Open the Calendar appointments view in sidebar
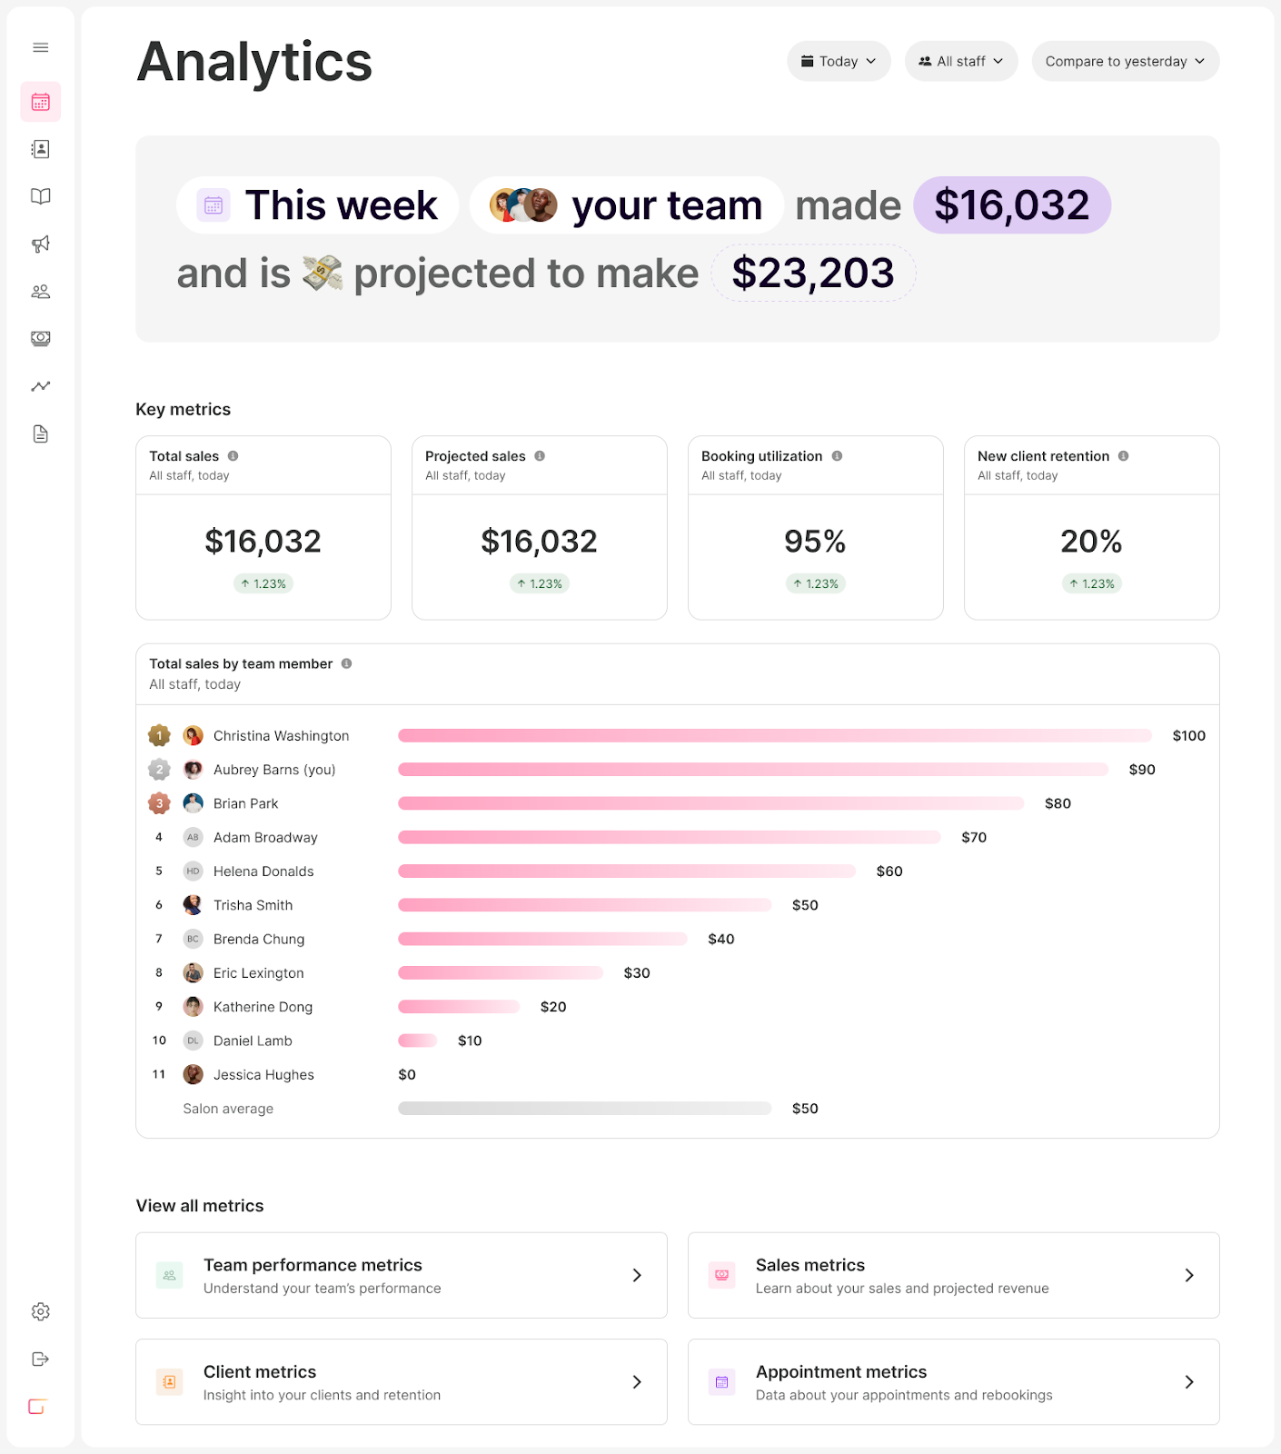The height and width of the screenshot is (1454, 1281). (40, 101)
